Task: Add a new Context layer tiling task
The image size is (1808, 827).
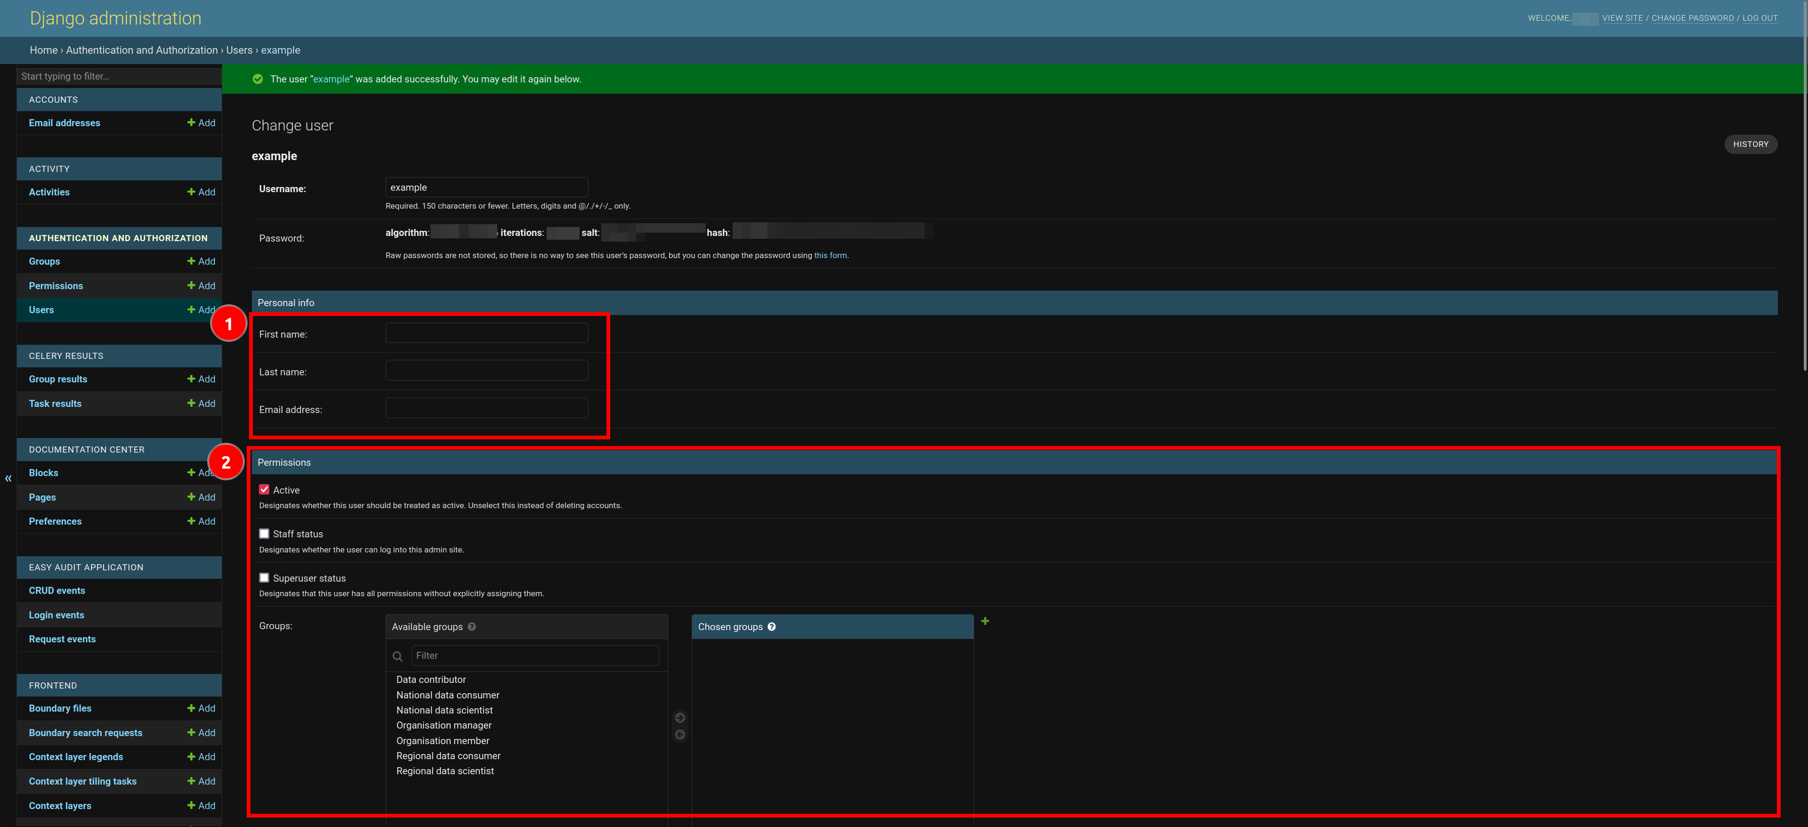Action: [x=202, y=781]
